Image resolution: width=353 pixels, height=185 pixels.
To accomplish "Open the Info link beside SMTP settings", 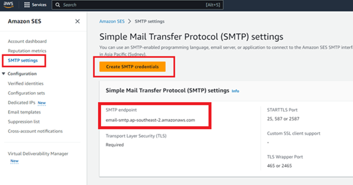I will [235, 91].
